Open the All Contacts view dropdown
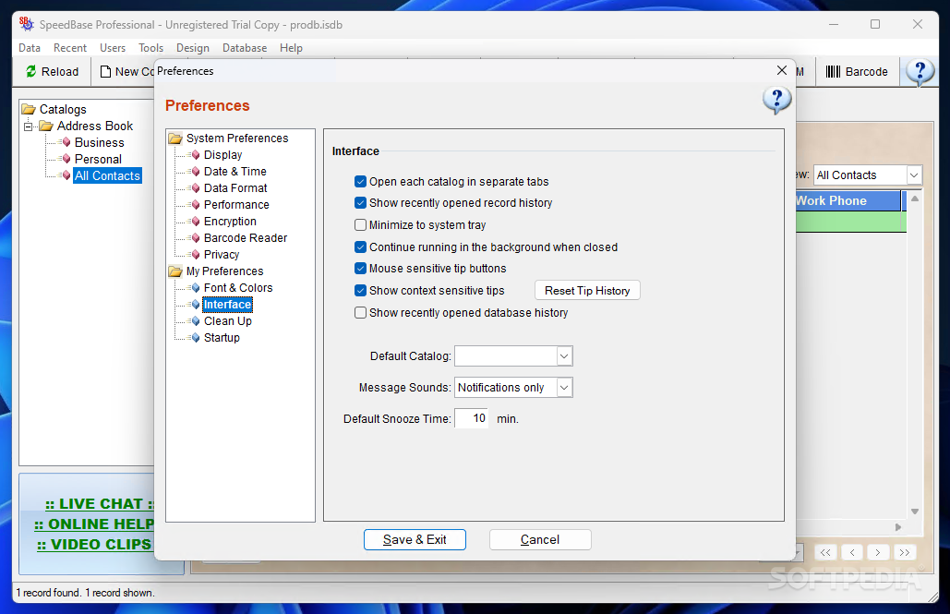The width and height of the screenshot is (950, 614). [x=914, y=175]
